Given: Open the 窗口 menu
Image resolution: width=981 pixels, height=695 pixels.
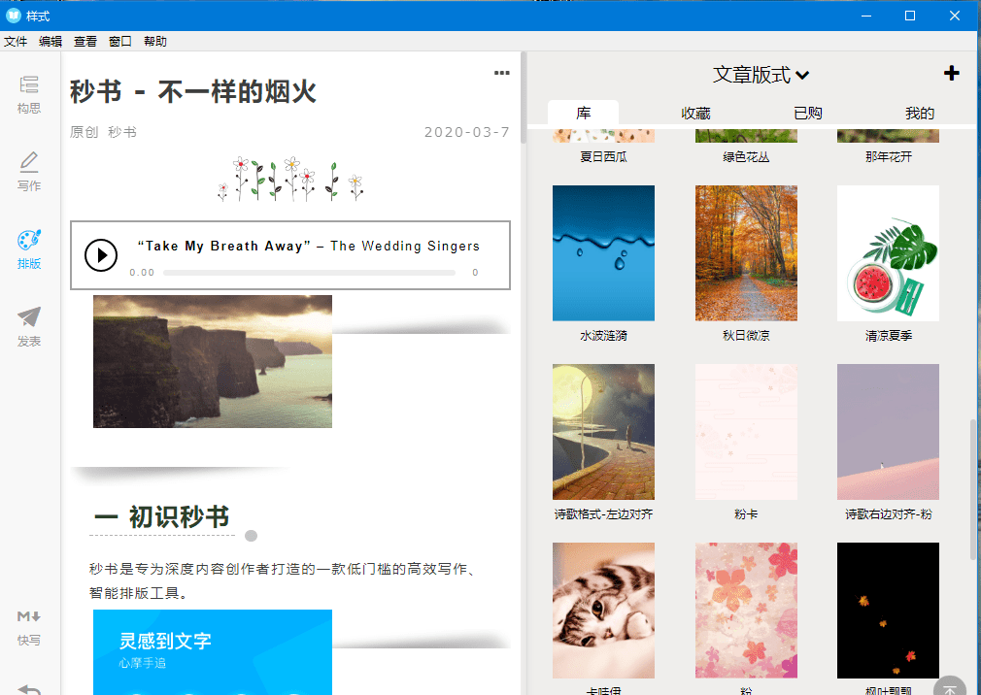Looking at the screenshot, I should pos(120,41).
